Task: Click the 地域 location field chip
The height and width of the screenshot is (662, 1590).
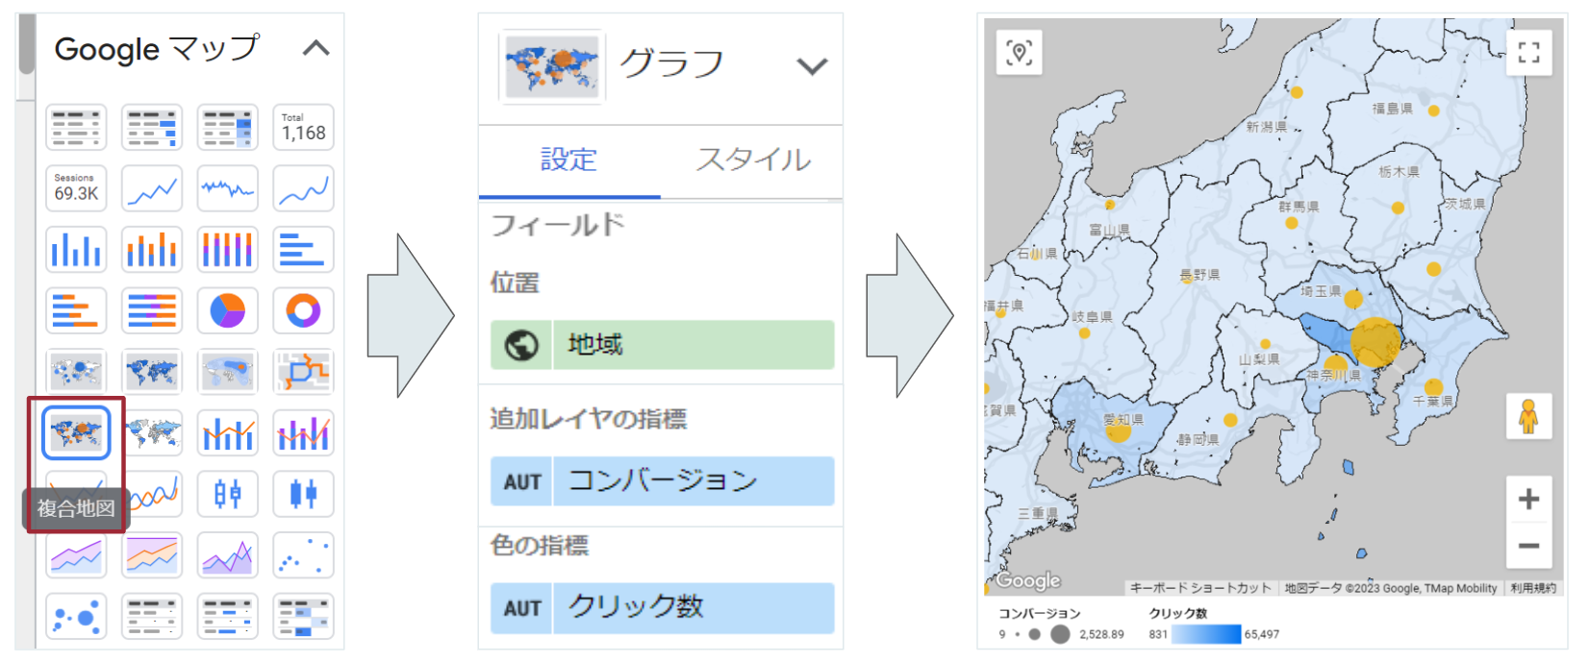Action: (662, 345)
